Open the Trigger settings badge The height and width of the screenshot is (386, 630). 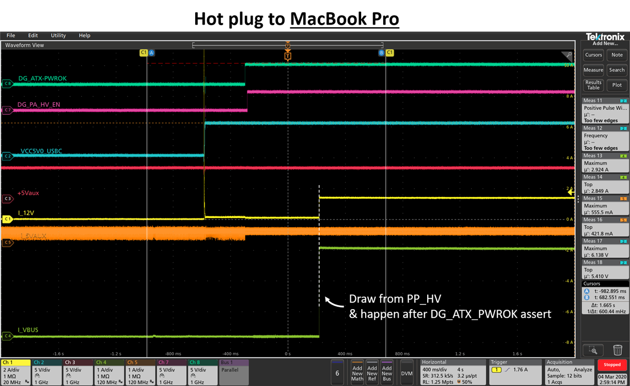pyautogui.click(x=515, y=372)
